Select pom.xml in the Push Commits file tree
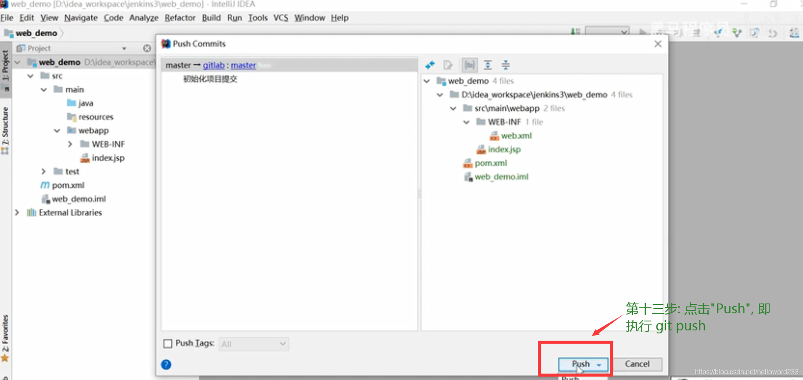Viewport: 803px width, 380px height. pyautogui.click(x=491, y=163)
